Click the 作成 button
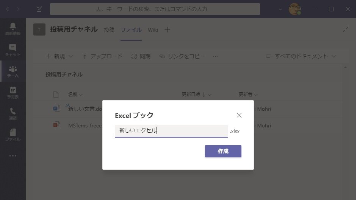This screenshot has height=200, width=357. tap(223, 151)
